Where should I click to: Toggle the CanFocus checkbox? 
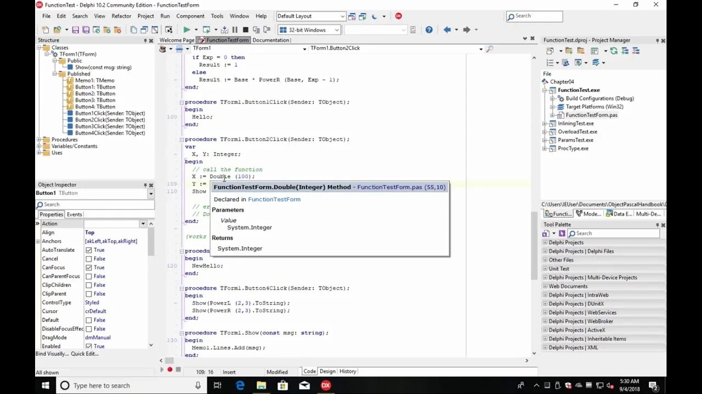(x=89, y=268)
